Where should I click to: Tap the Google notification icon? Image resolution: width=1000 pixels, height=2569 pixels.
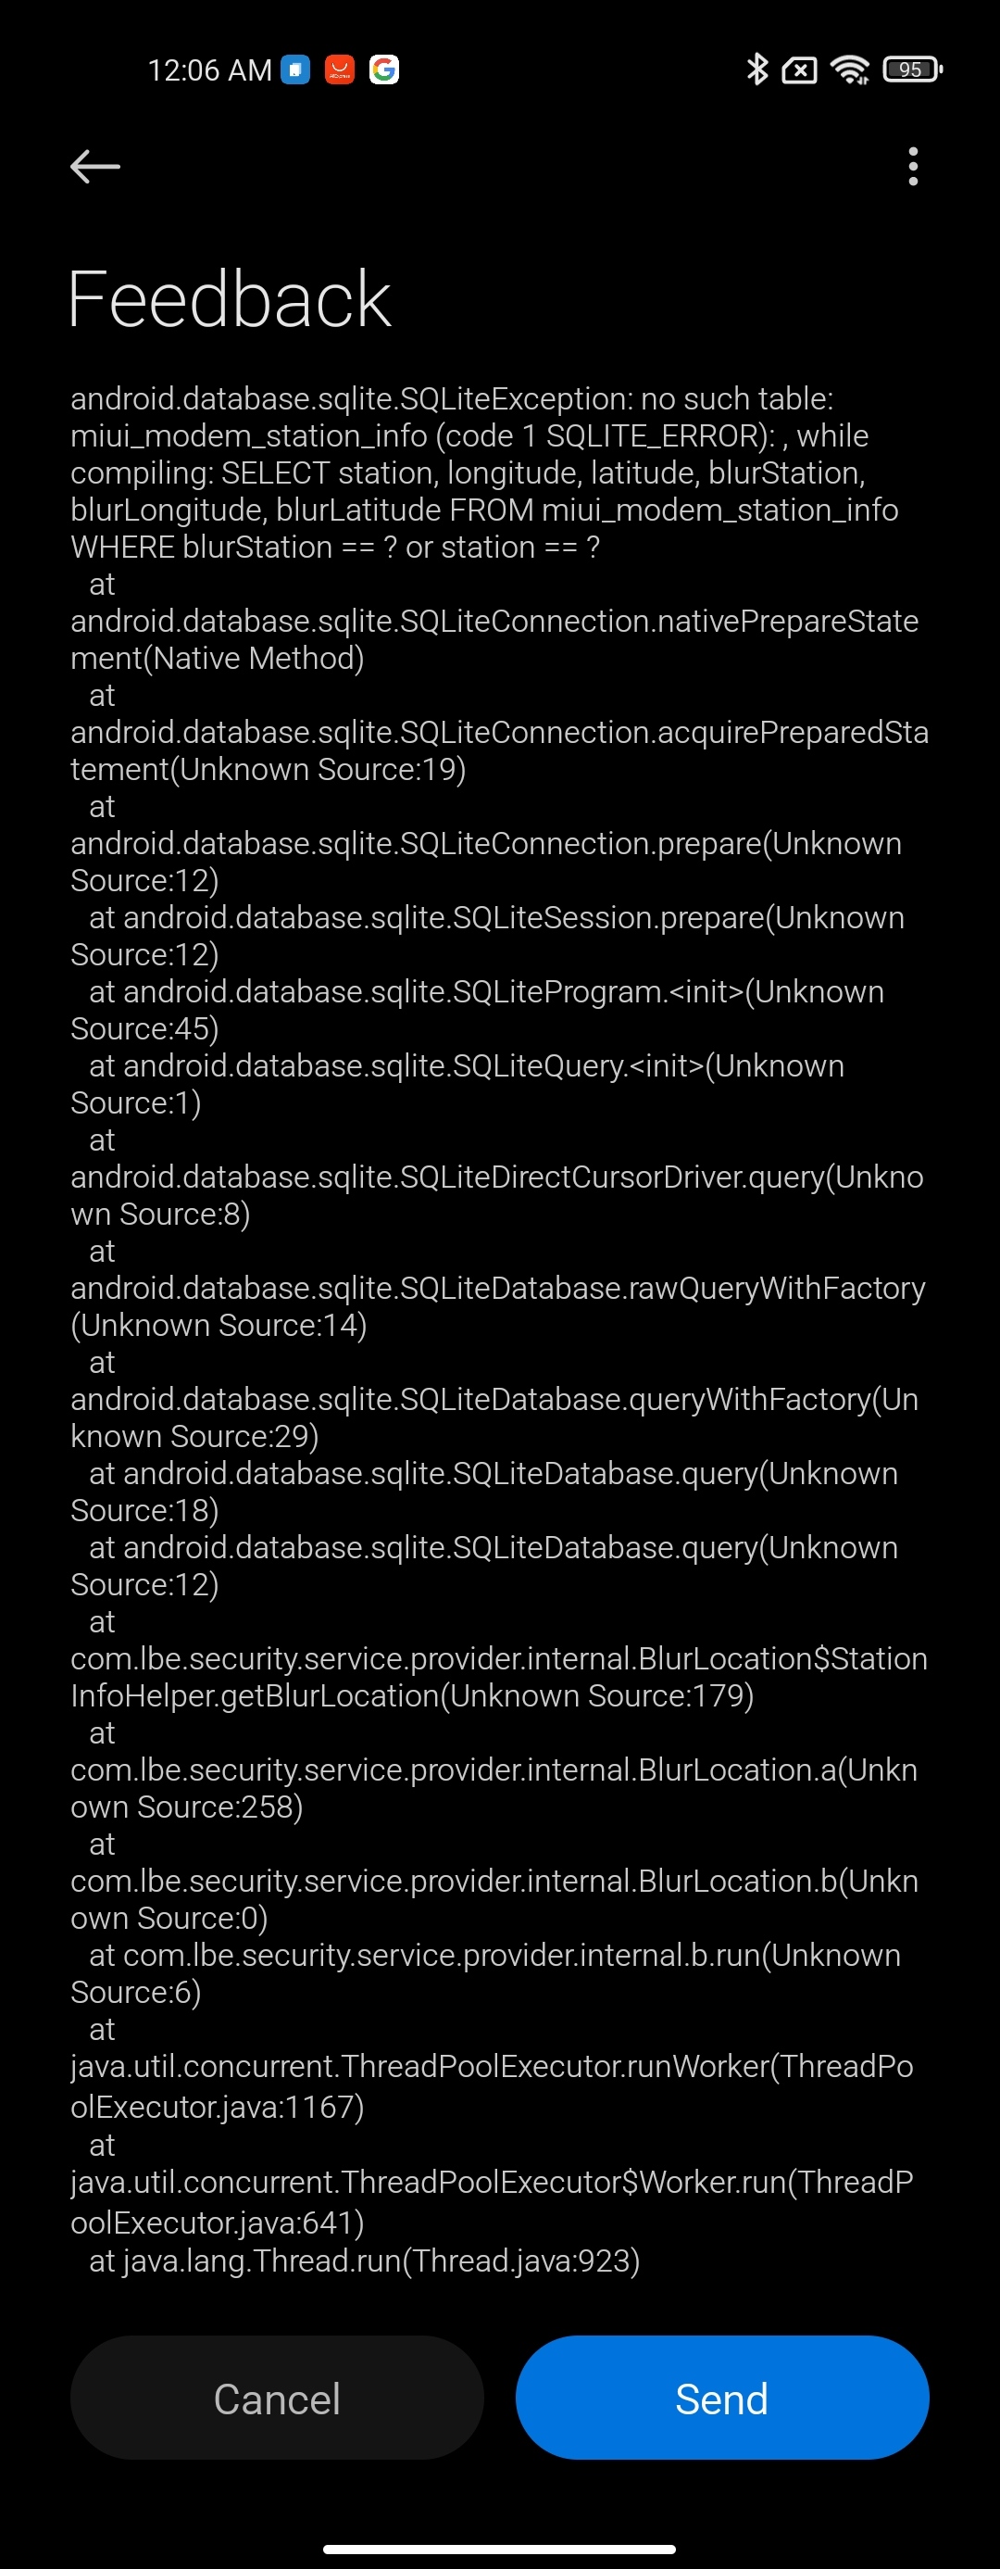click(x=384, y=69)
